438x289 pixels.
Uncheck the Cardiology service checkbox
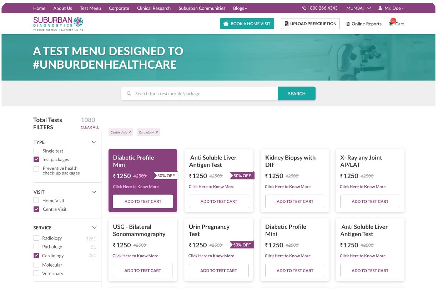(x=36, y=256)
